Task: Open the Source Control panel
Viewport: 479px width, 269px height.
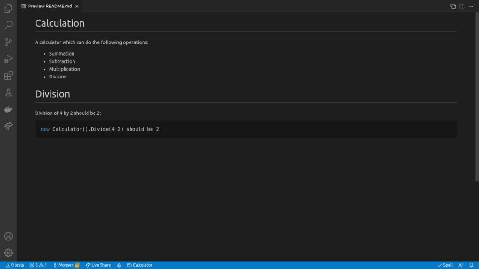Action: (x=8, y=42)
